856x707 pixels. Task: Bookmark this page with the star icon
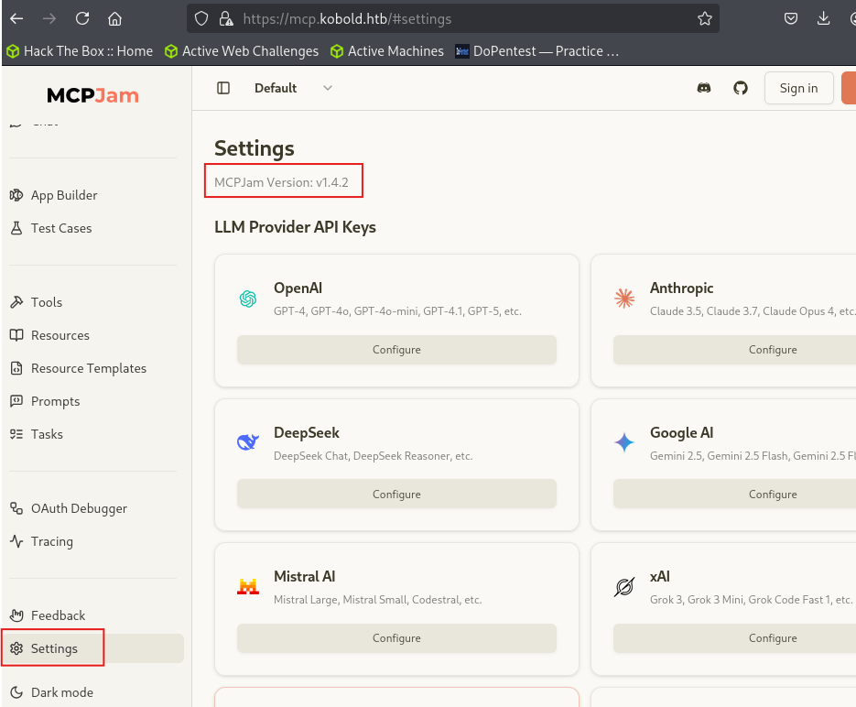[x=705, y=18]
